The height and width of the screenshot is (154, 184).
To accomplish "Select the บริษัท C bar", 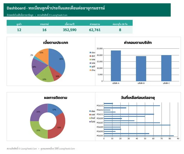I will pyautogui.click(x=166, y=68).
